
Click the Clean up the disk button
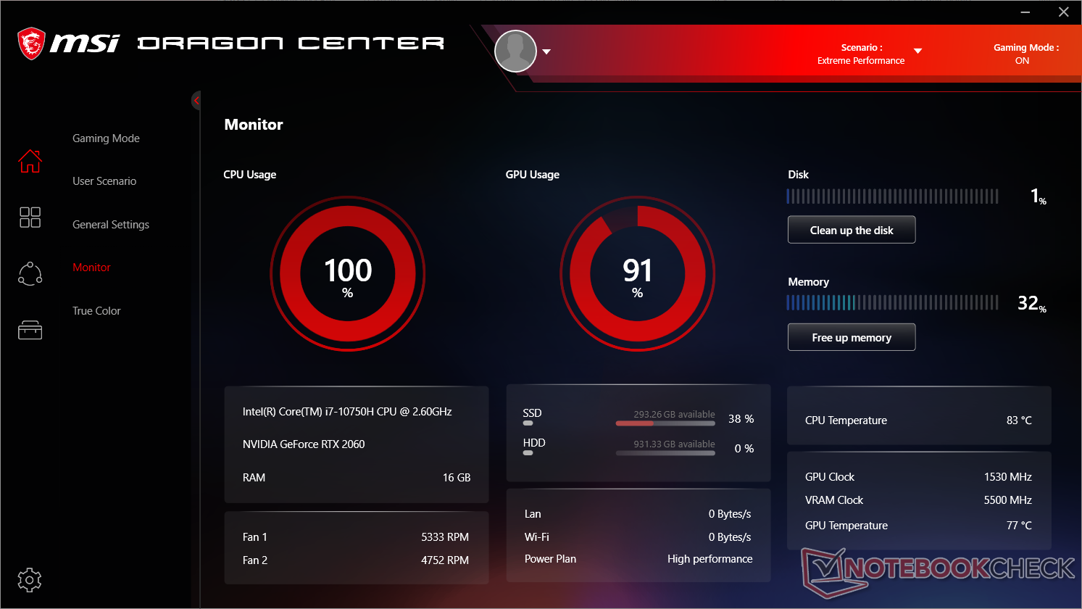852,230
